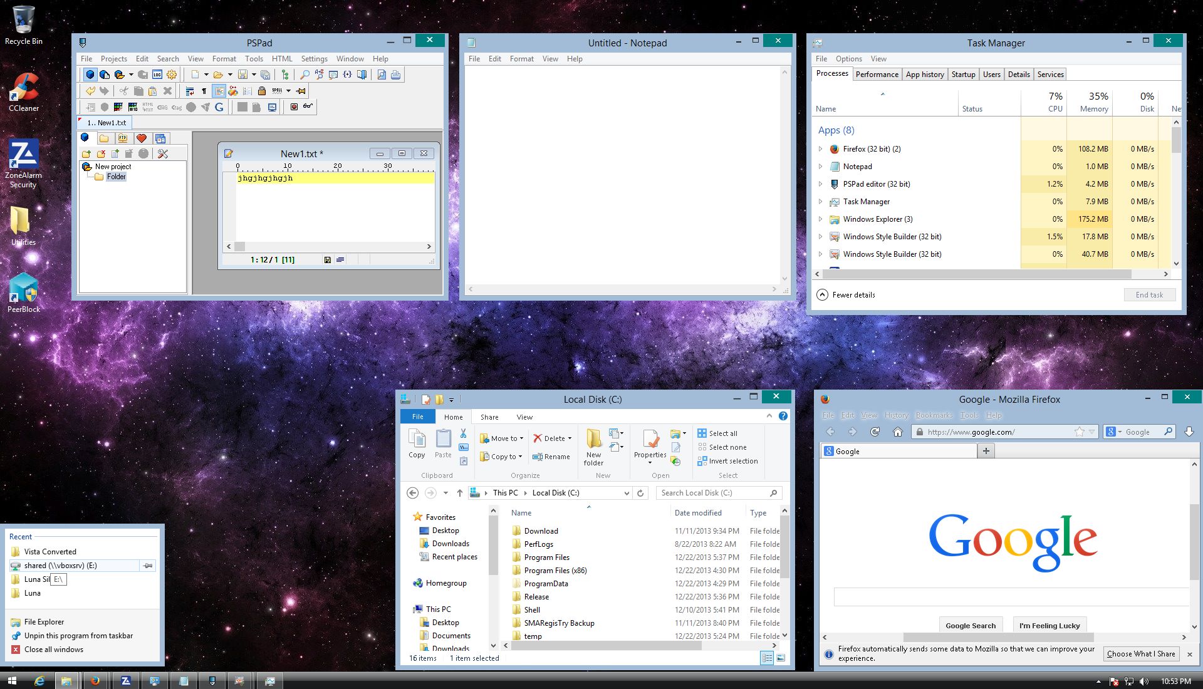1203x689 pixels.
Task: Switch to Favorites heart tab in PSPad
Action: pyautogui.click(x=142, y=138)
